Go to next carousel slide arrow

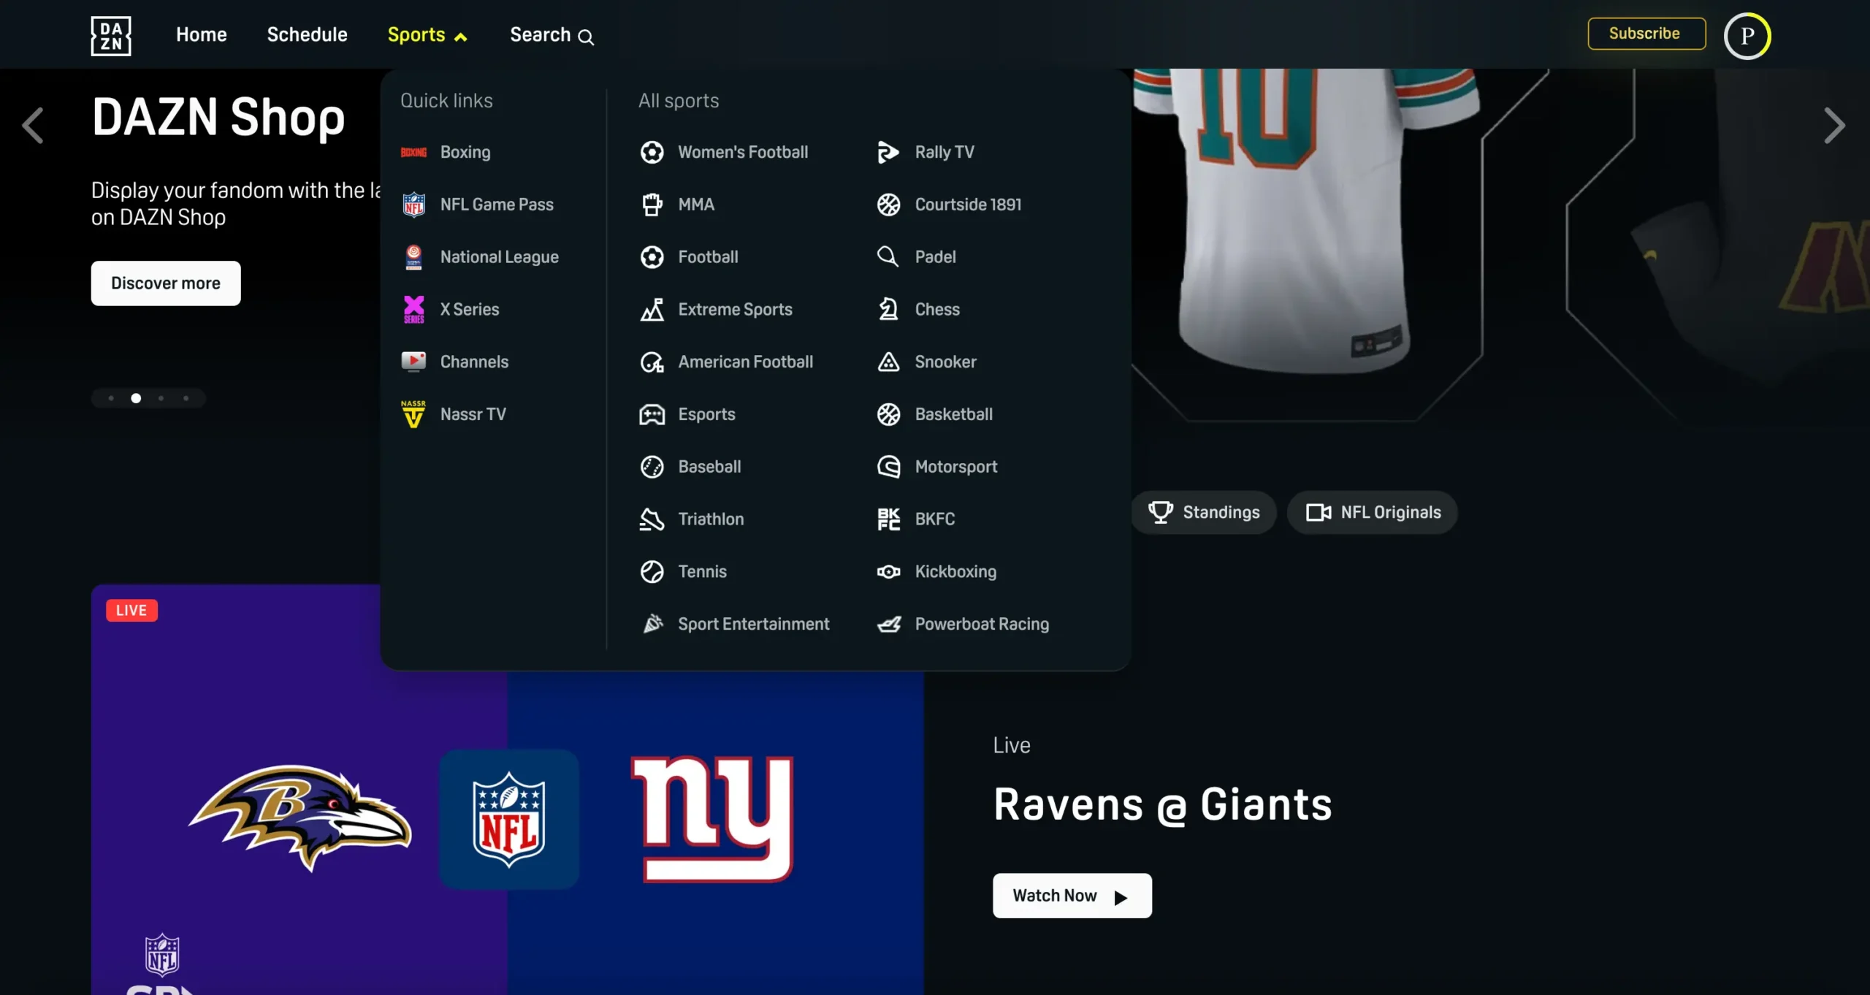(x=1834, y=126)
